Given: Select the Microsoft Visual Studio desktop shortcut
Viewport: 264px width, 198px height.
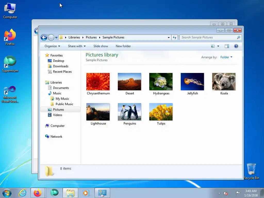Looking at the screenshot, I should tap(10, 94).
